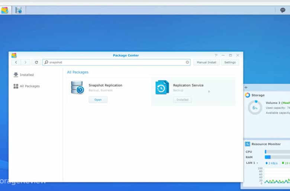Image resolution: width=290 pixels, height=191 pixels.
Task: Click the 6% storage usage ring
Action: click(255, 108)
